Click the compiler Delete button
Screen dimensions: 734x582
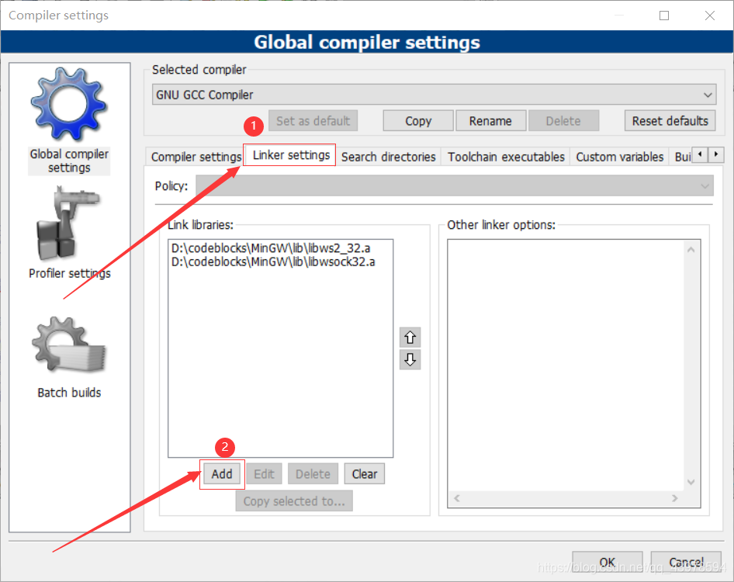[x=563, y=121]
